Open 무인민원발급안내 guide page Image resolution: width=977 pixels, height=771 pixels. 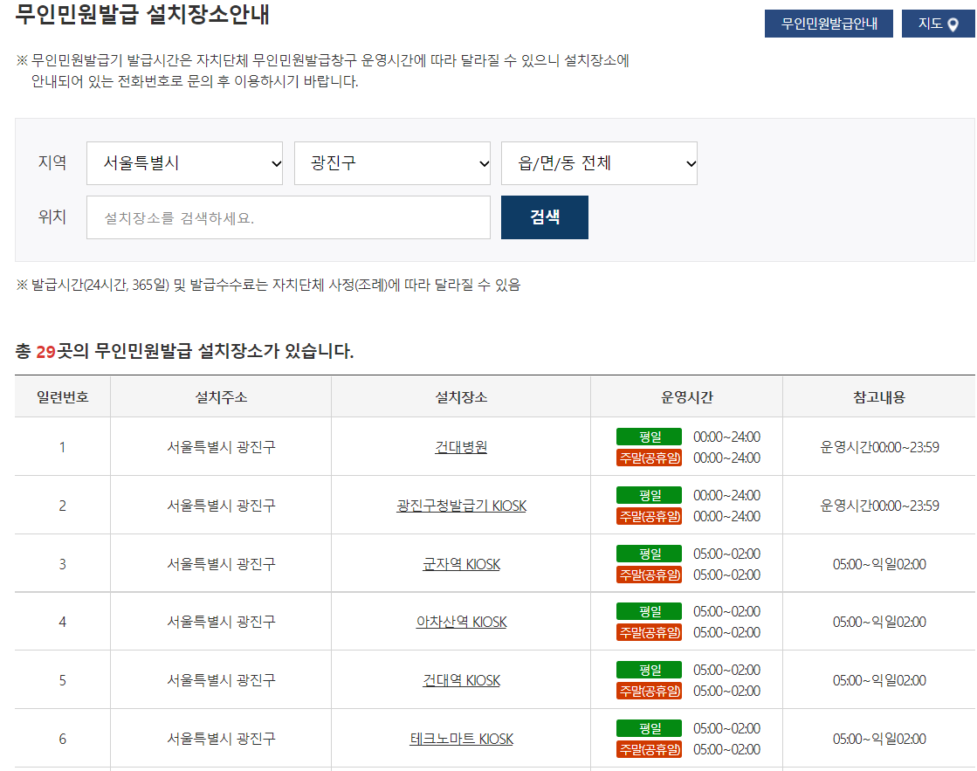pos(828,24)
